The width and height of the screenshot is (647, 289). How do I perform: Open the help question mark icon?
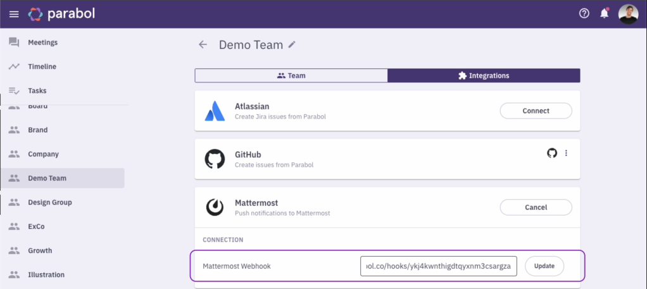click(584, 14)
